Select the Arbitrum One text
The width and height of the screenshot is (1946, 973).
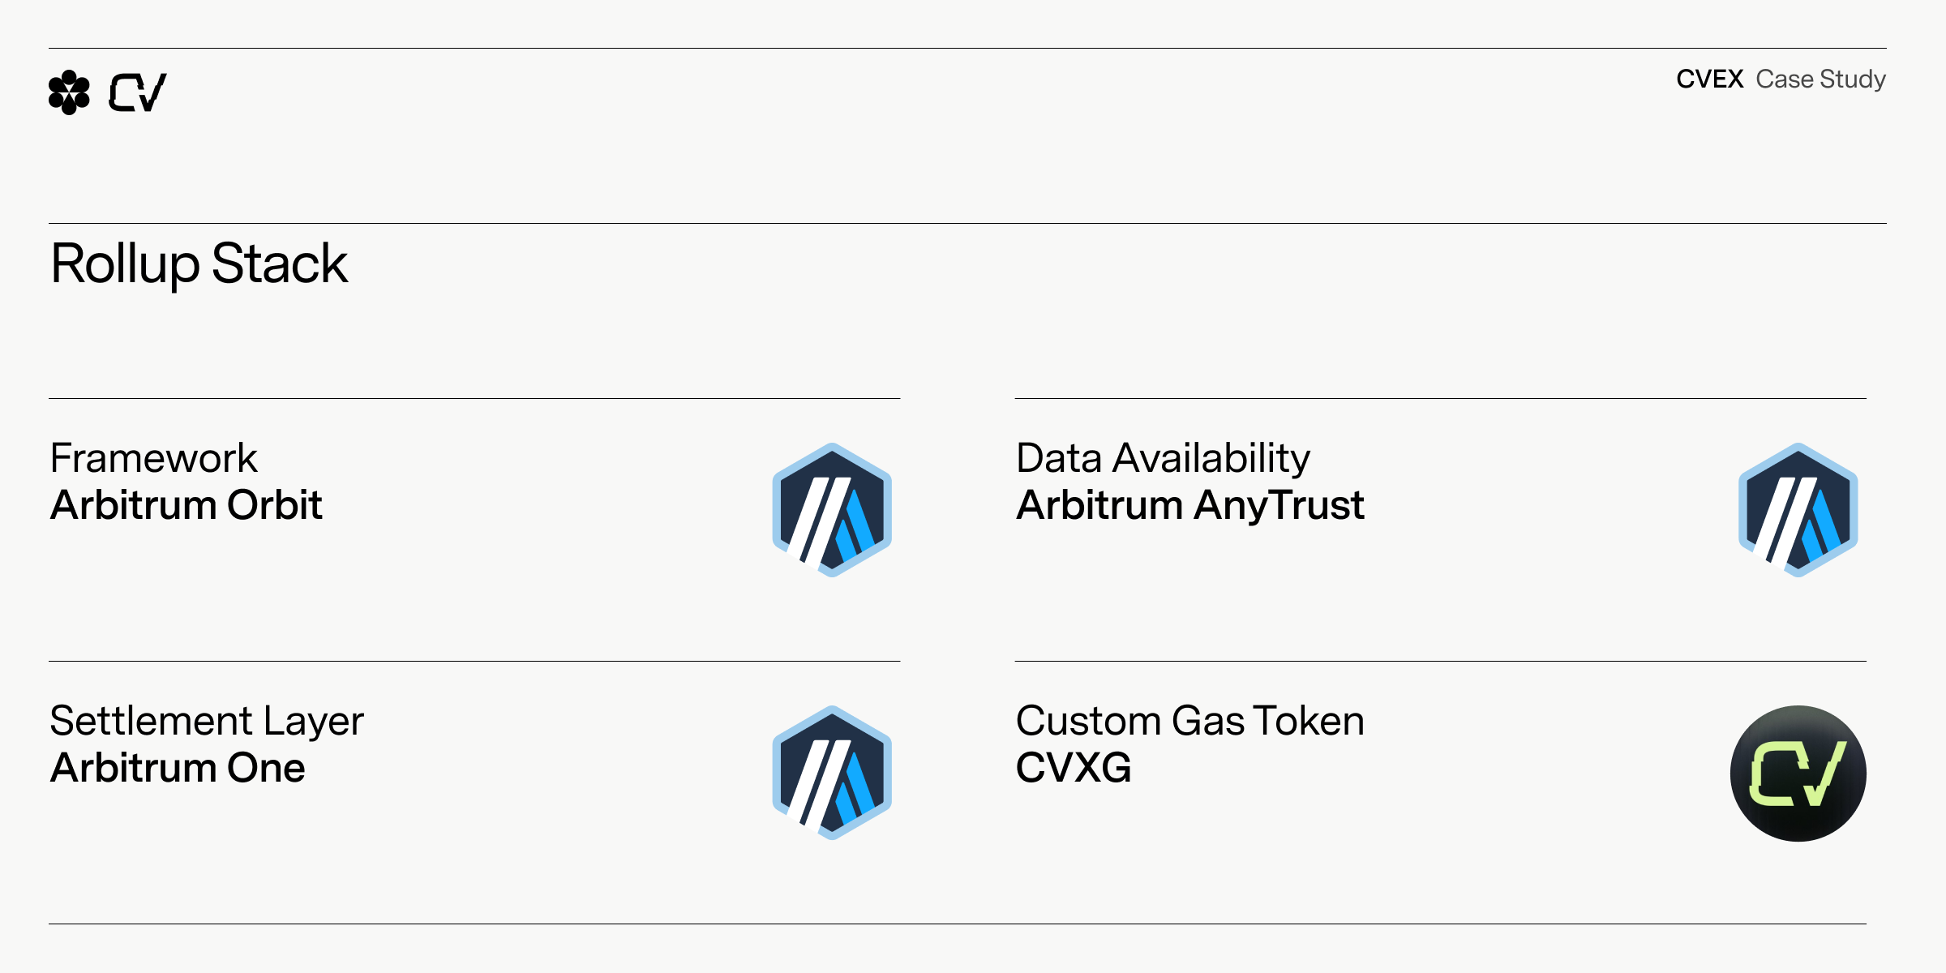click(x=178, y=768)
